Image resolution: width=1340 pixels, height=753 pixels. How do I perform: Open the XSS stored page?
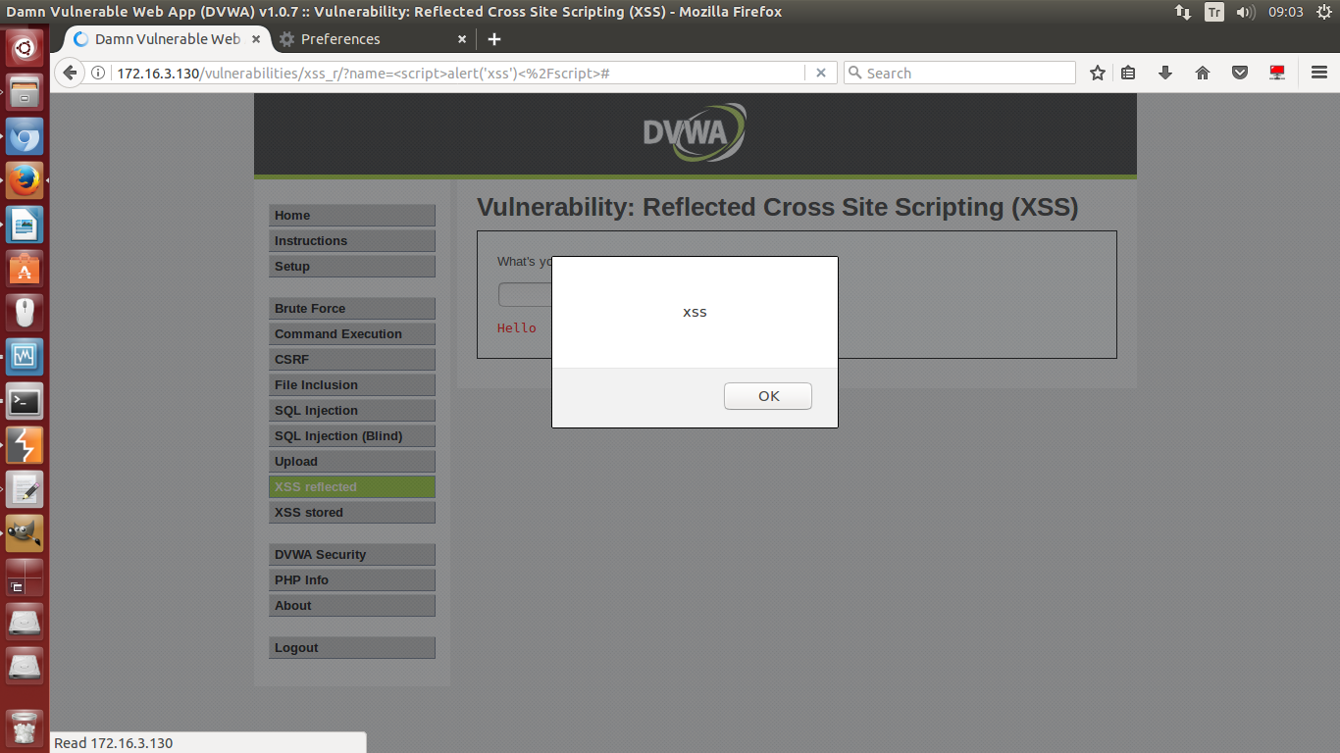click(x=352, y=513)
